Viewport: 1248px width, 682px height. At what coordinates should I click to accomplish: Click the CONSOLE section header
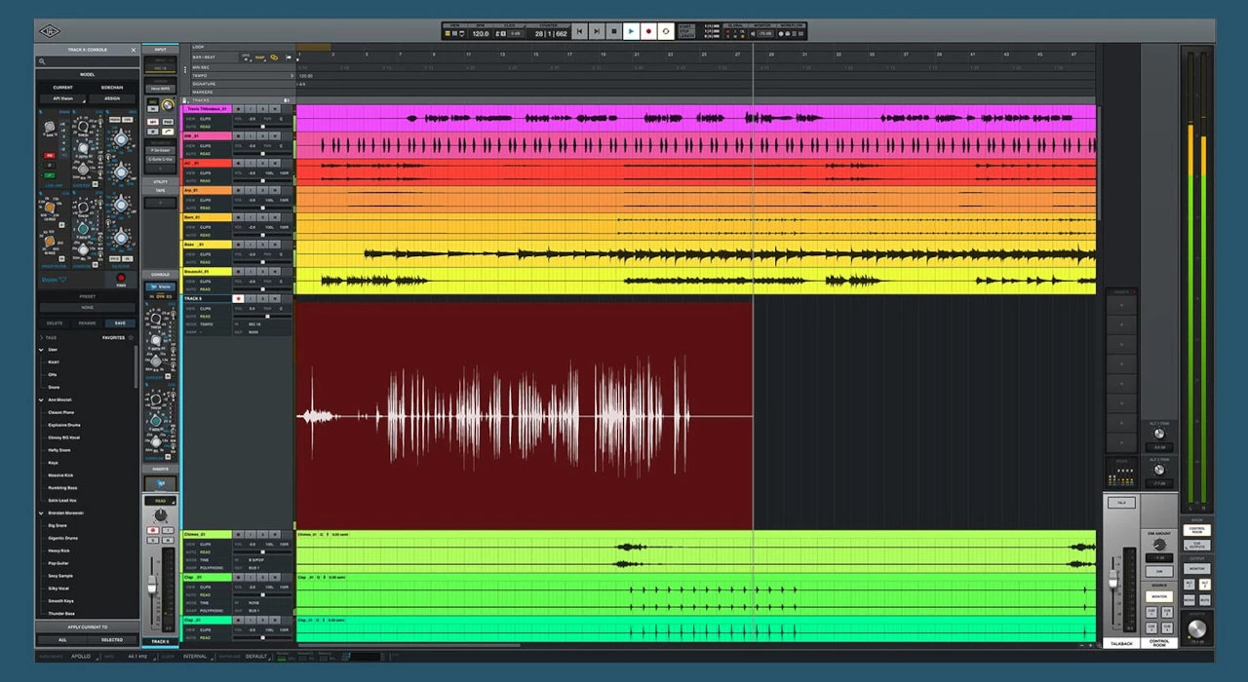(161, 275)
